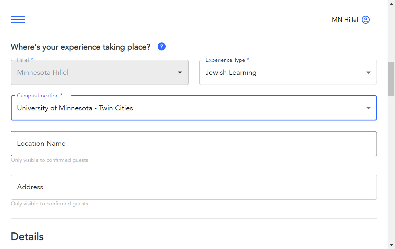The height and width of the screenshot is (249, 395).
Task: Click the hint text below Address
Action: [x=49, y=204]
